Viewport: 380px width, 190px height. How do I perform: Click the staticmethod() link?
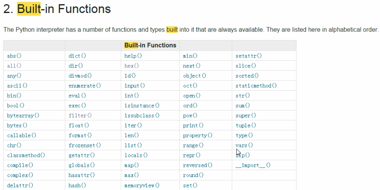tap(256, 86)
